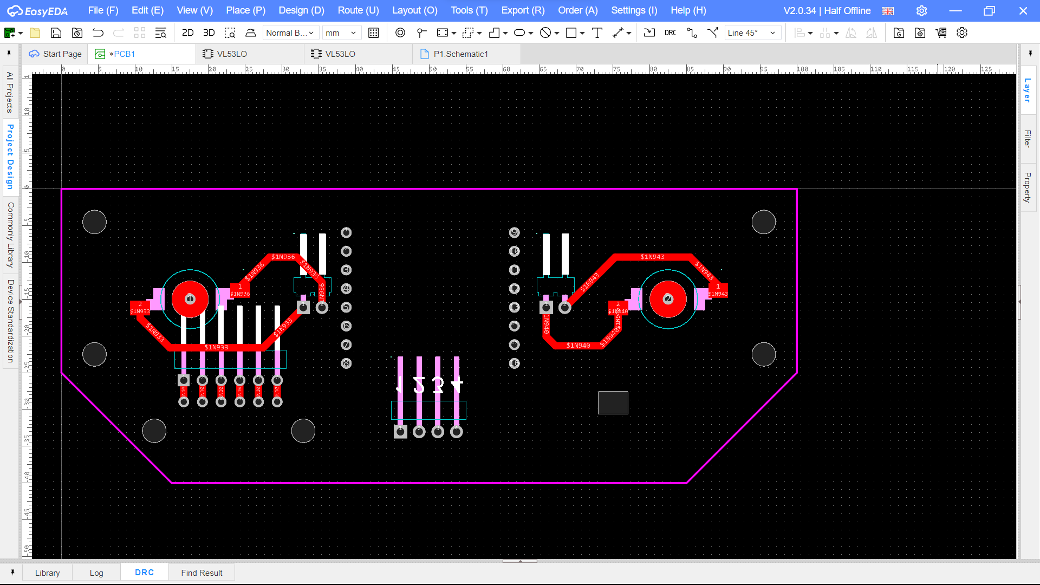The width and height of the screenshot is (1040, 585).
Task: Switch to the P1.Schematic1 tab
Action: pos(460,54)
